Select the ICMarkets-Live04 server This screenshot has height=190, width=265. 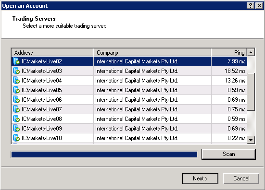pos(129,81)
